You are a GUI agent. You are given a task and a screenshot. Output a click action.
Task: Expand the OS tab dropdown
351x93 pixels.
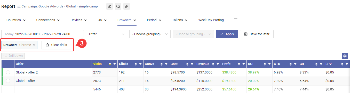coord(105,20)
